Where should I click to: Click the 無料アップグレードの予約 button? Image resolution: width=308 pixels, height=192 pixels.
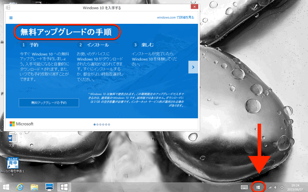(x=49, y=103)
